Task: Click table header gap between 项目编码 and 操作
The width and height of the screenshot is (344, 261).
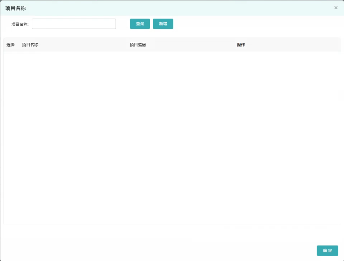Action: point(190,45)
